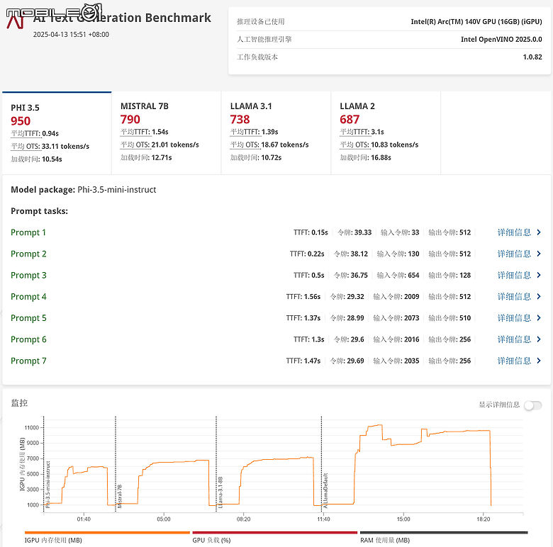553x547 pixels.
Task: Open Prompt 3 task
Action: point(28,275)
